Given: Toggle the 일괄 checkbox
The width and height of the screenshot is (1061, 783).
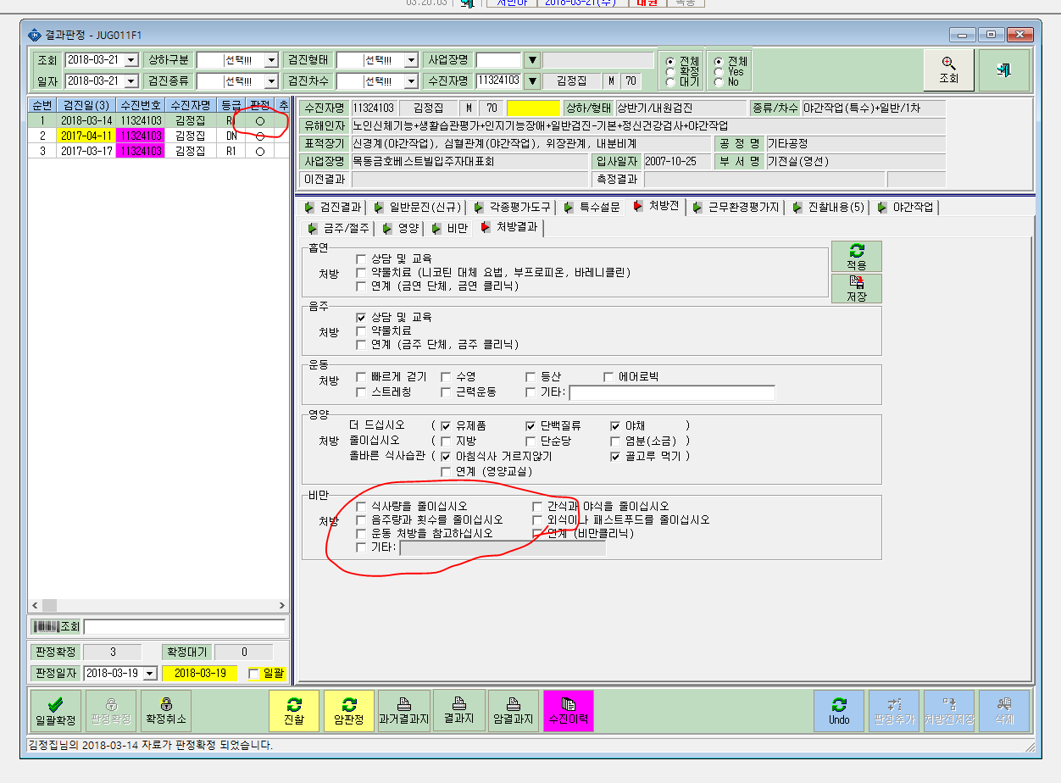Looking at the screenshot, I should (x=253, y=674).
